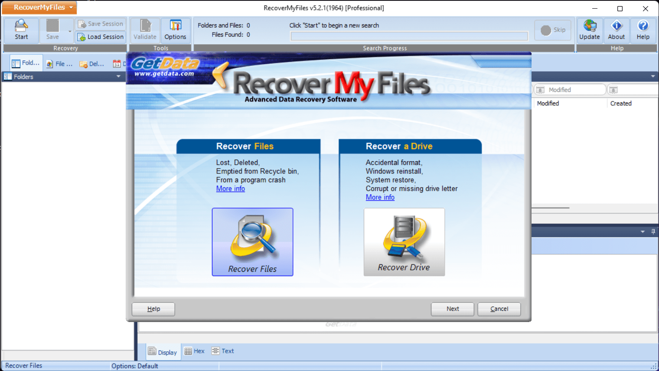Switch to the File Type view tab
The width and height of the screenshot is (659, 371).
(x=59, y=64)
